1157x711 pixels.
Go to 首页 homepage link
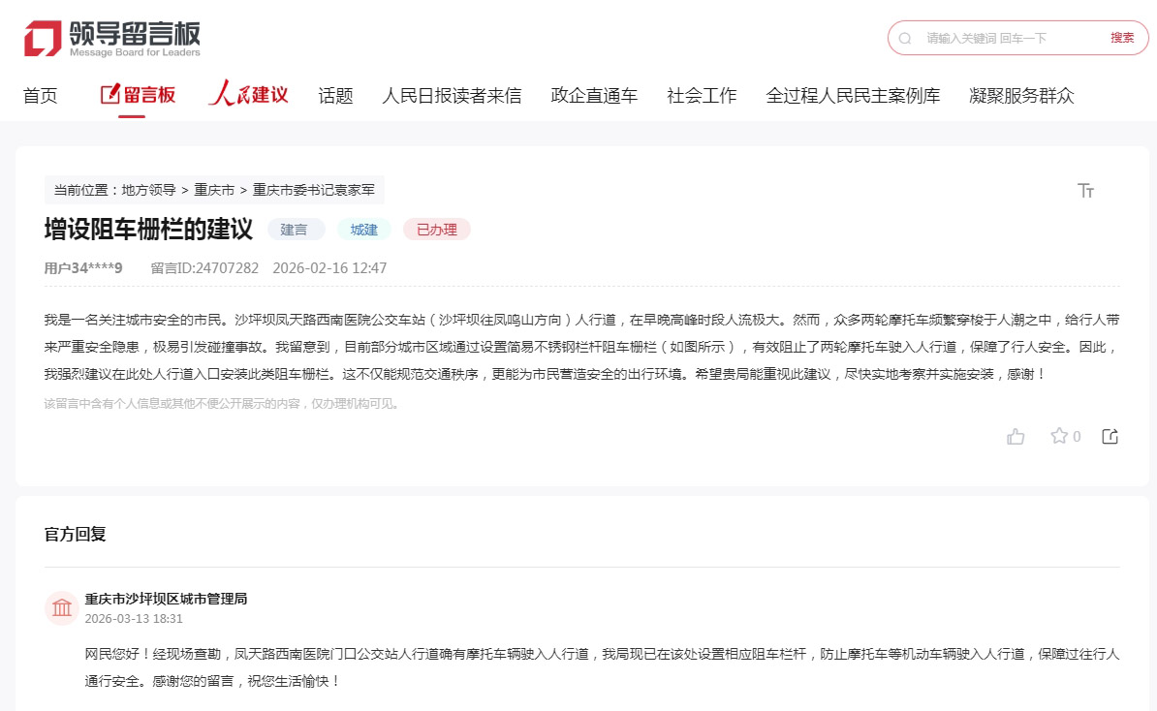tap(40, 95)
